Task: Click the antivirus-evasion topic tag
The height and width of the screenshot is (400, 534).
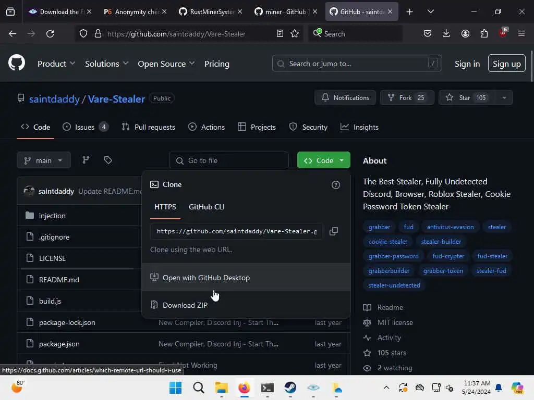Action: point(450,227)
